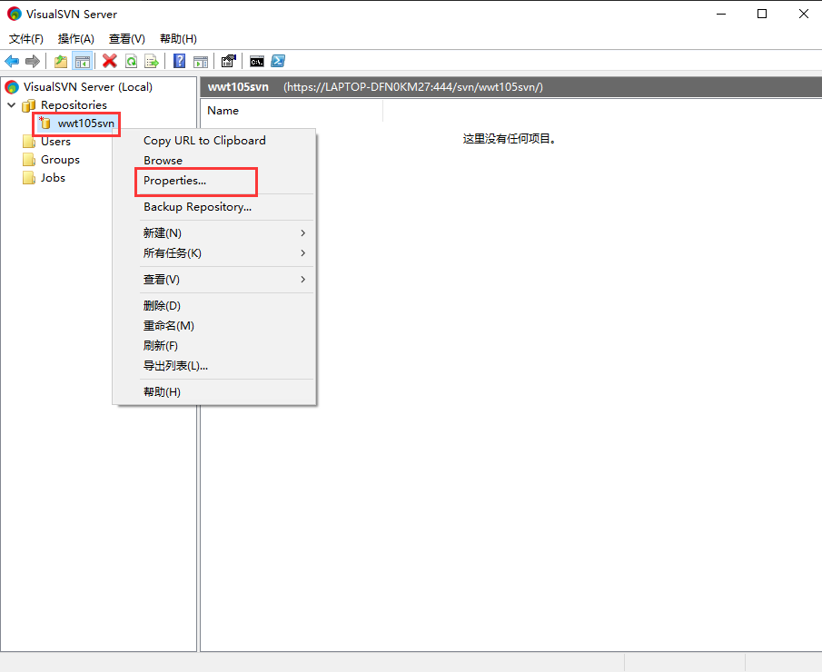Image resolution: width=822 pixels, height=672 pixels.
Task: Click the Export List toolbar icon
Action: coord(152,61)
